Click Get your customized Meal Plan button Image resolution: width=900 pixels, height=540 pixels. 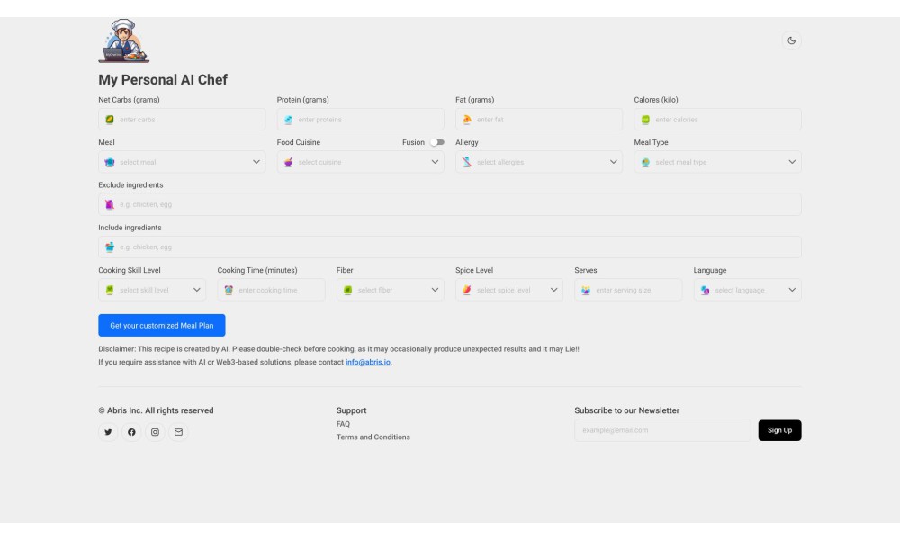point(162,326)
